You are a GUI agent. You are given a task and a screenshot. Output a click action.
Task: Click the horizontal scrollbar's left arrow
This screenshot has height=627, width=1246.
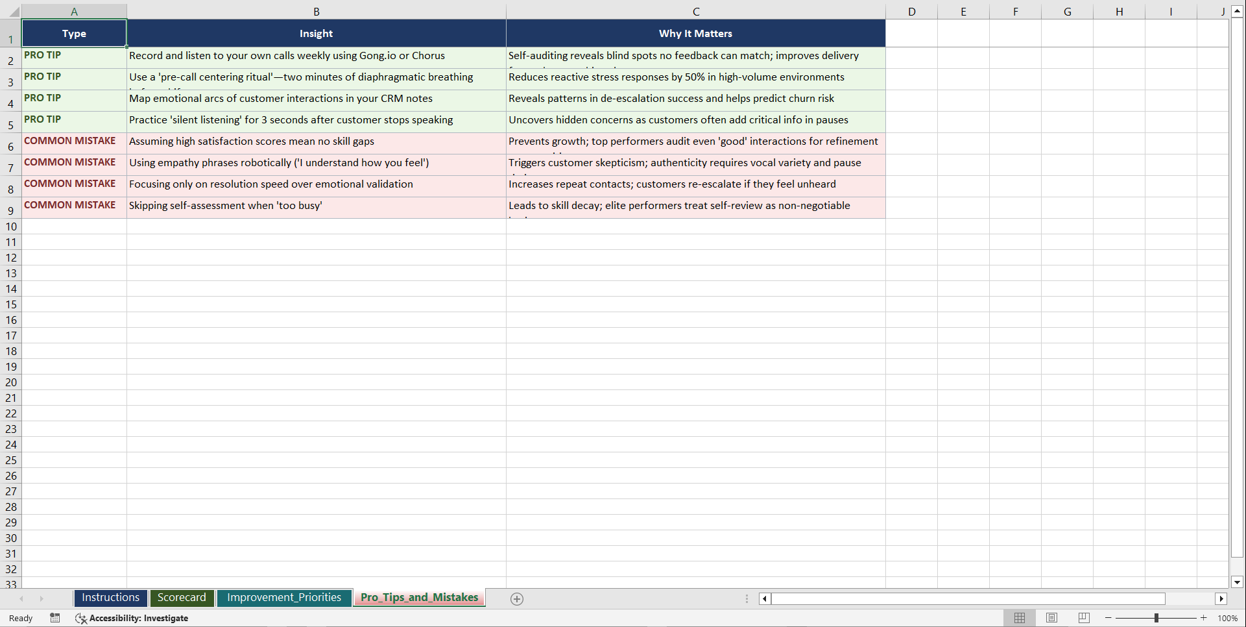764,598
